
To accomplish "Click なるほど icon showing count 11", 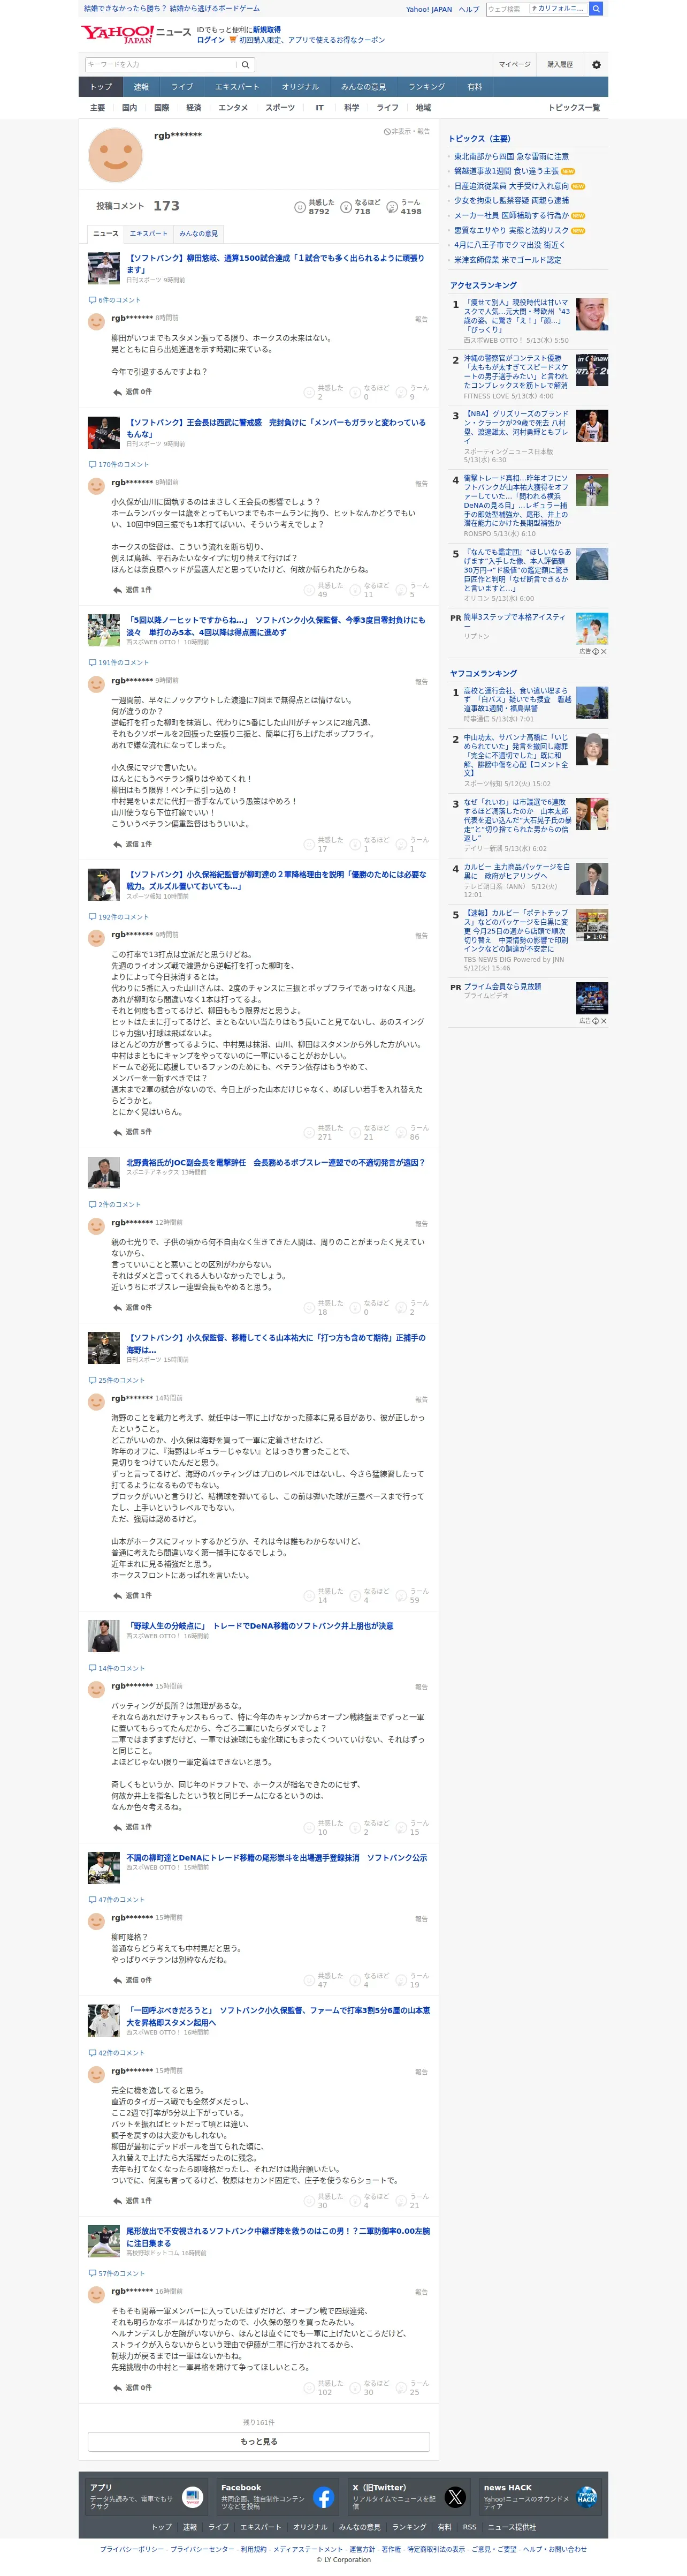I will coord(355,589).
